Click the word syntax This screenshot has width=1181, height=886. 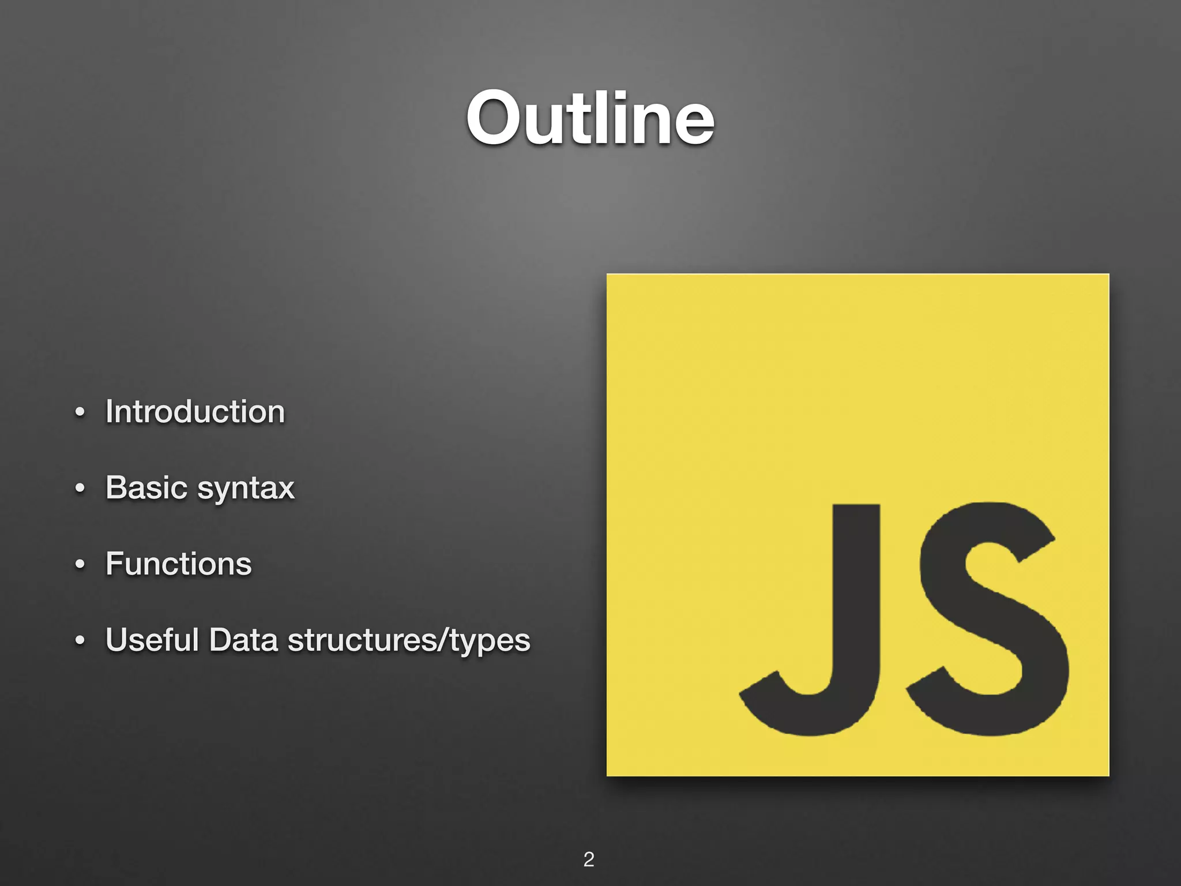(246, 489)
